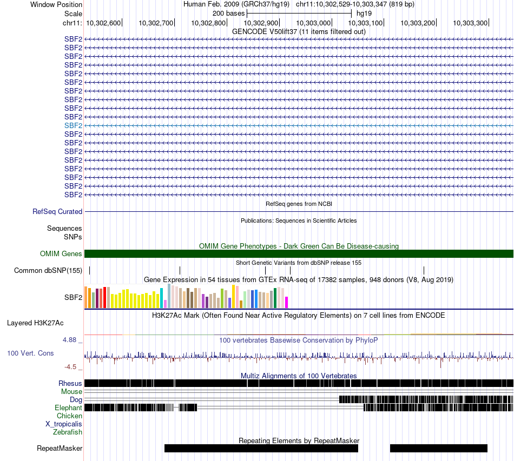This screenshot has width=514, height=461.
Task: Click the X_tropicalis alignment label
Action: 64,424
